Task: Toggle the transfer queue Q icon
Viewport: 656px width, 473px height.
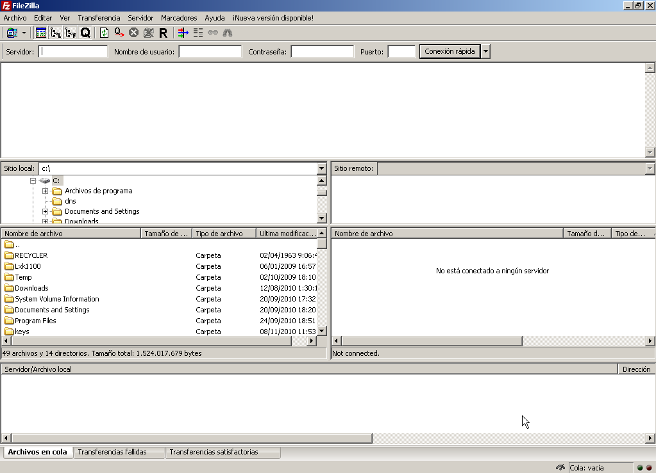Action: point(85,33)
